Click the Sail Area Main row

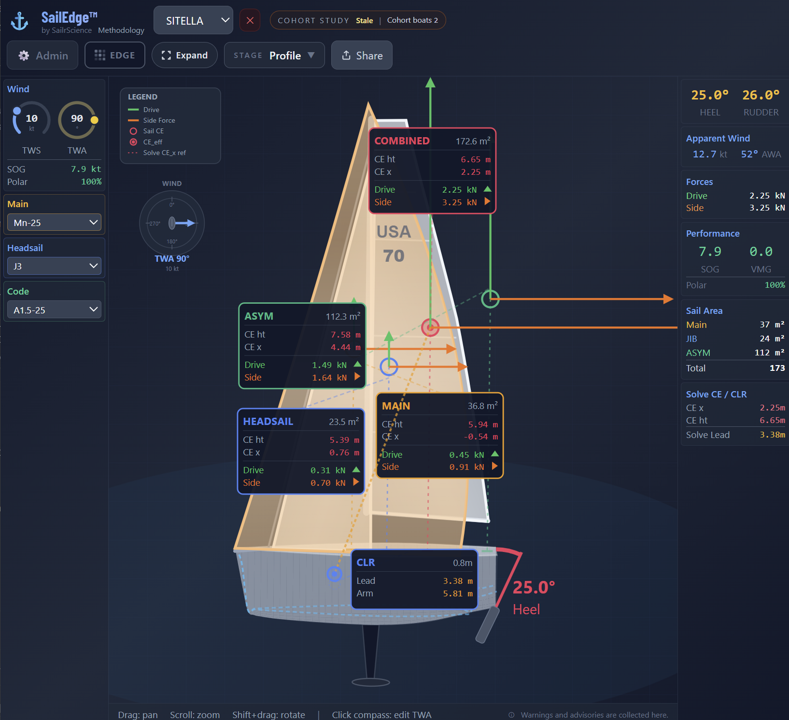click(x=735, y=325)
